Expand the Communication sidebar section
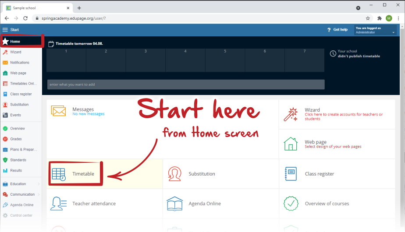This screenshot has height=232, width=405. pos(21,195)
